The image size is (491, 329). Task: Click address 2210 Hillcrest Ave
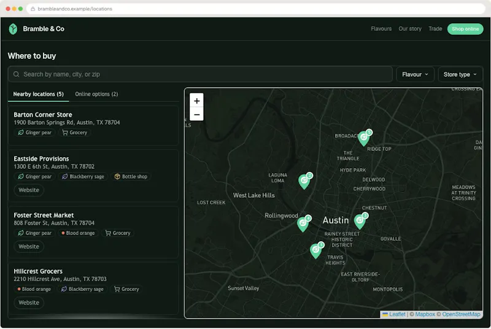click(x=60, y=279)
